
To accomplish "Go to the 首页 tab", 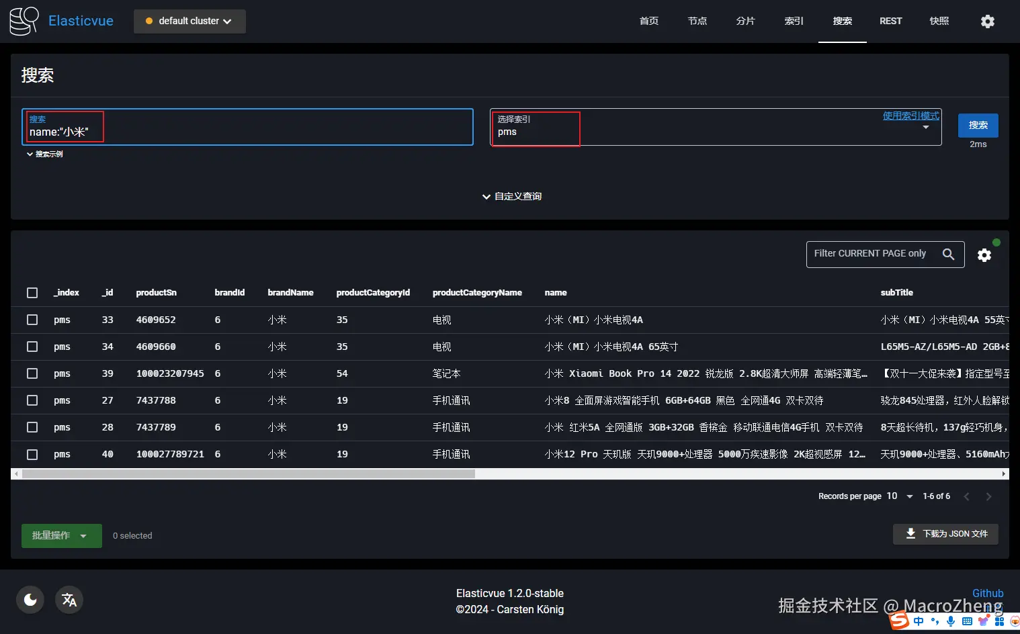I will click(649, 21).
